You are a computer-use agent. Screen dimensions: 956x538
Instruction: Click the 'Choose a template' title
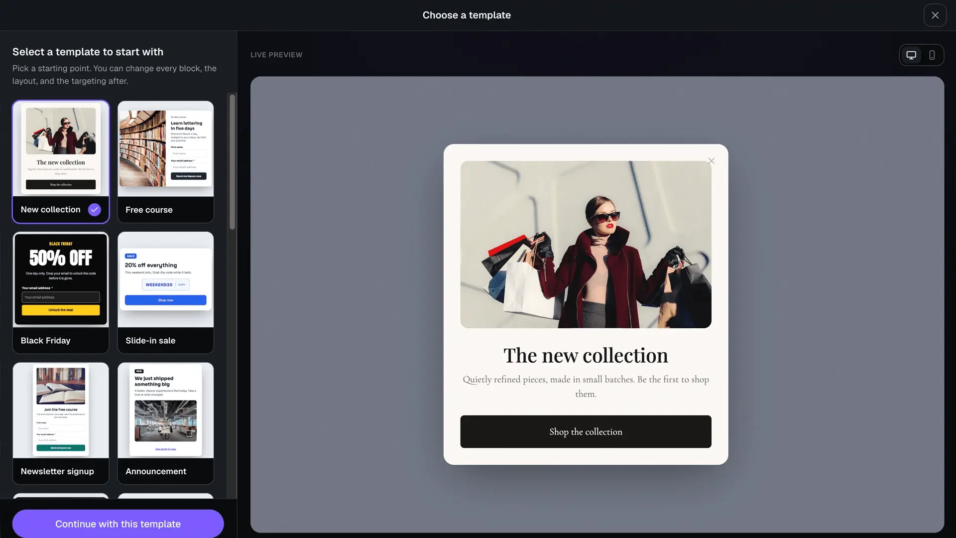click(x=467, y=15)
